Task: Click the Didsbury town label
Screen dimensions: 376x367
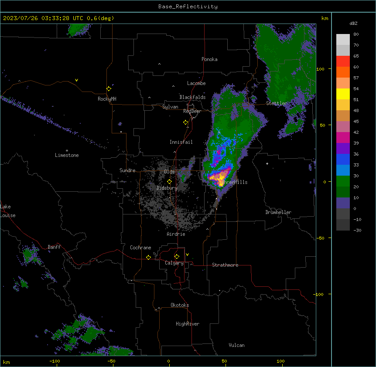Action: click(x=167, y=188)
